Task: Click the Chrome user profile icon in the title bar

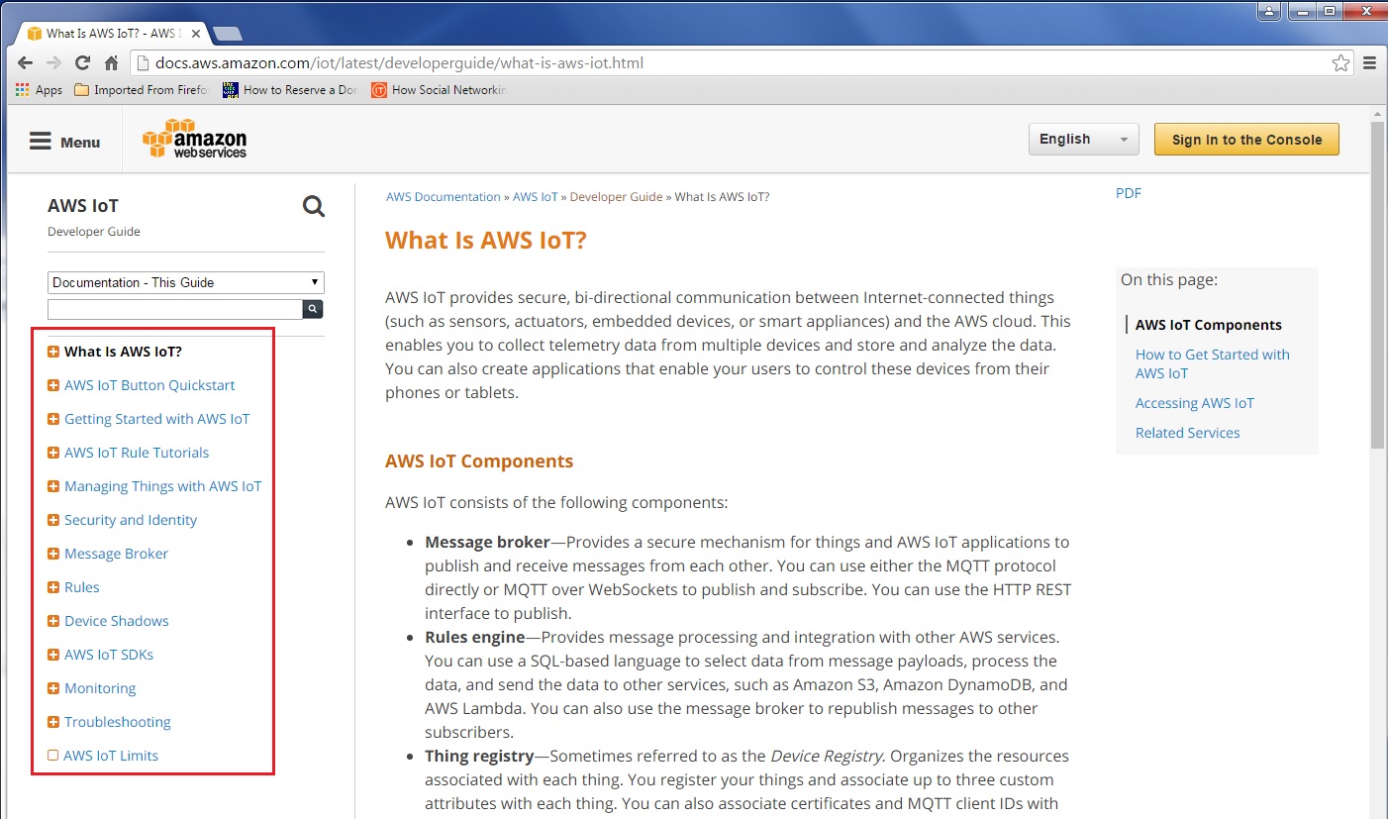Action: point(1269,11)
